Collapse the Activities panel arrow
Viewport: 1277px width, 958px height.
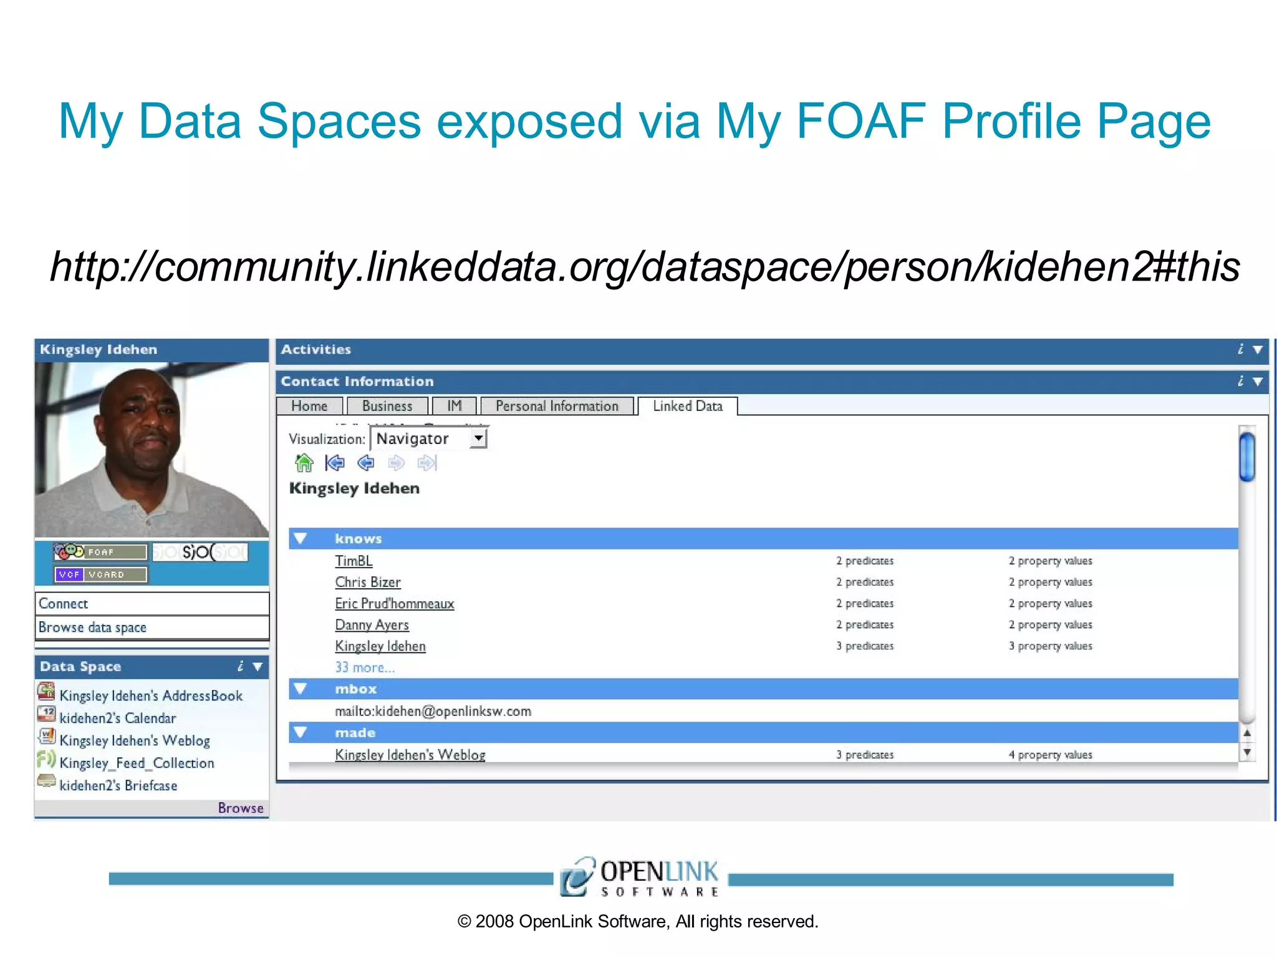point(1258,350)
